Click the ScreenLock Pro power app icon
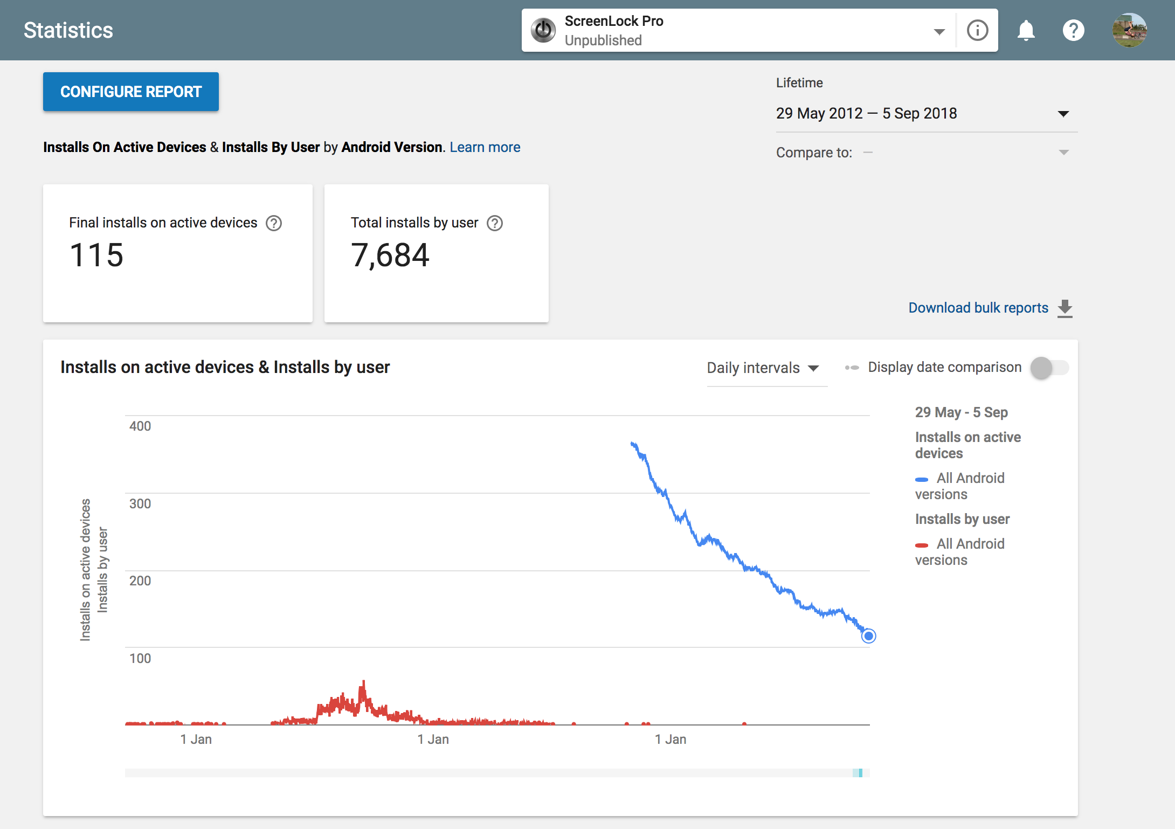Screen dimensions: 1175x829 pos(543,30)
